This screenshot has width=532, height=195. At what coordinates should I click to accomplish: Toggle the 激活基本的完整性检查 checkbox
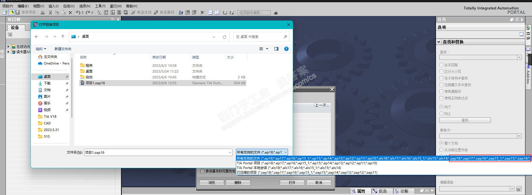[x=203, y=171]
